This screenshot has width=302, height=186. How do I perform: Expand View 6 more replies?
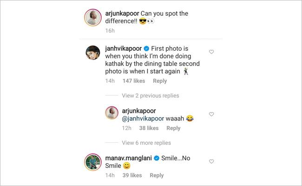tap(146, 143)
